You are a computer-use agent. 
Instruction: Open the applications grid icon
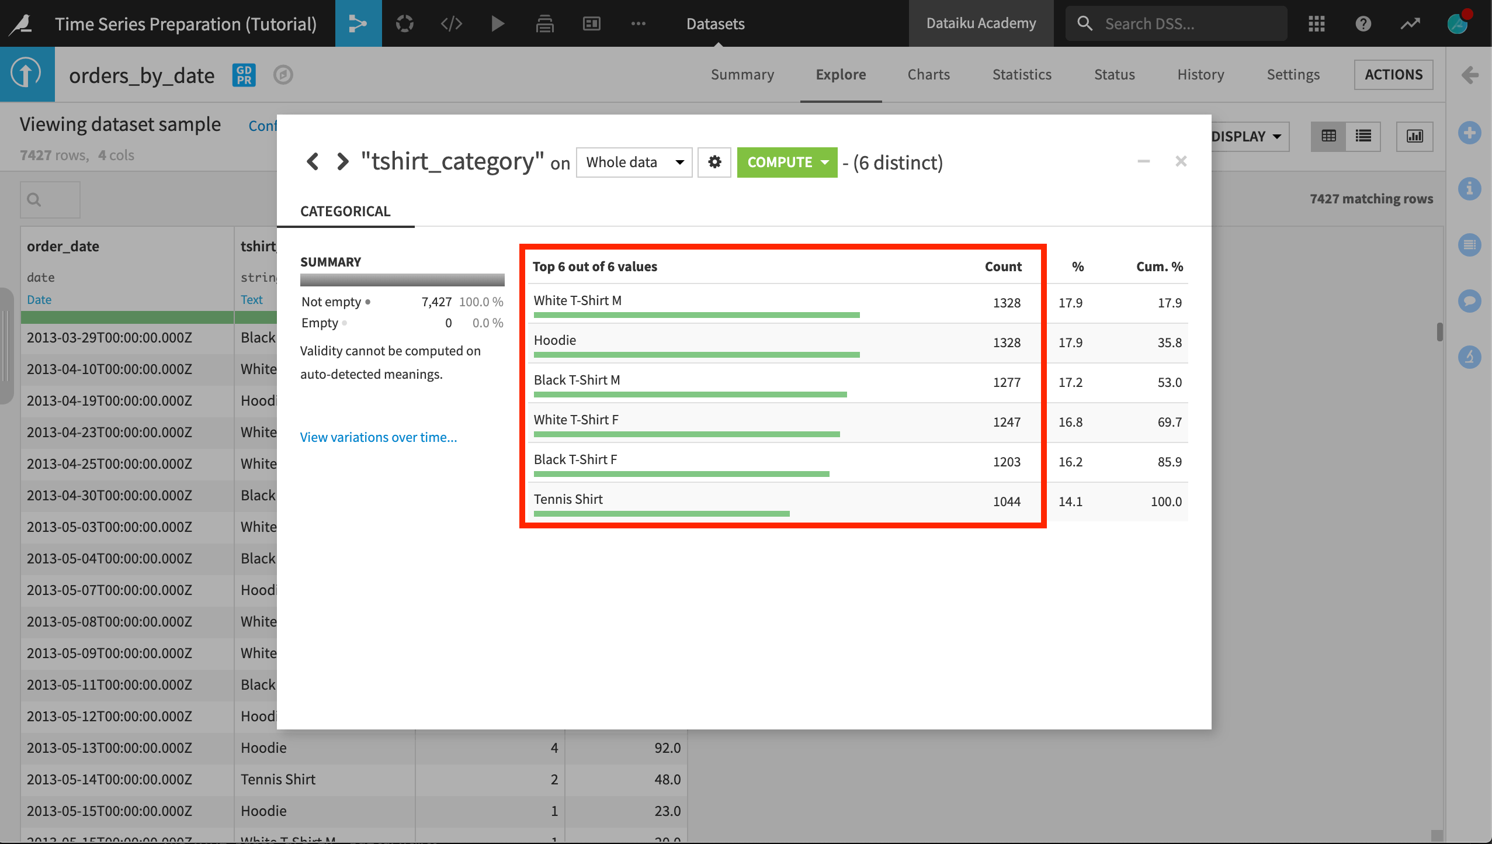click(x=1317, y=23)
